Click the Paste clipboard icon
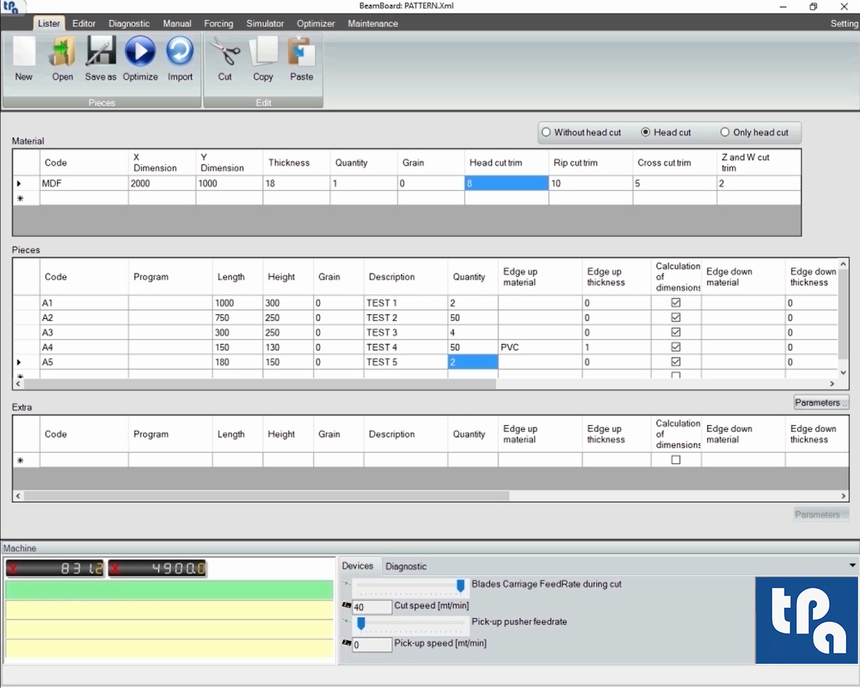 (x=302, y=59)
